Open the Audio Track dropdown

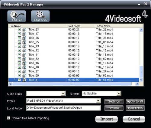(x=63, y=94)
